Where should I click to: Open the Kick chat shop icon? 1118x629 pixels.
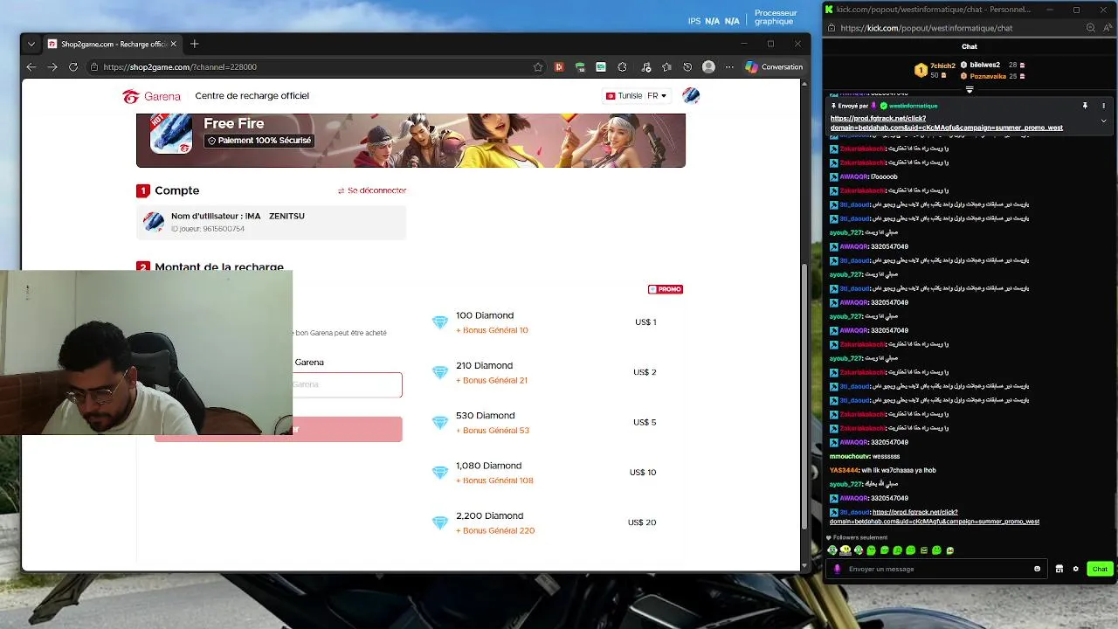1059,569
